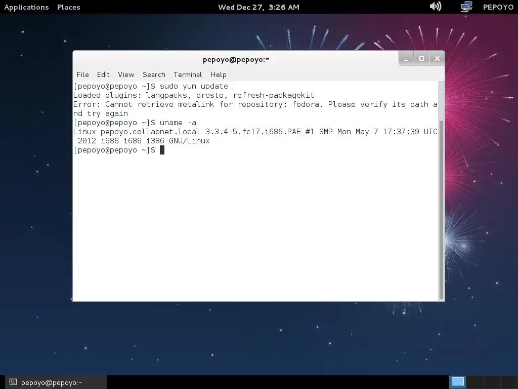Screen dimensions: 518x389
Task: Open the terminal Help menu
Action: 219,74
